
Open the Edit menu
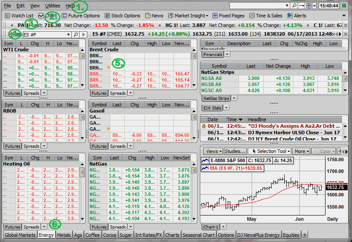pyautogui.click(x=20, y=6)
